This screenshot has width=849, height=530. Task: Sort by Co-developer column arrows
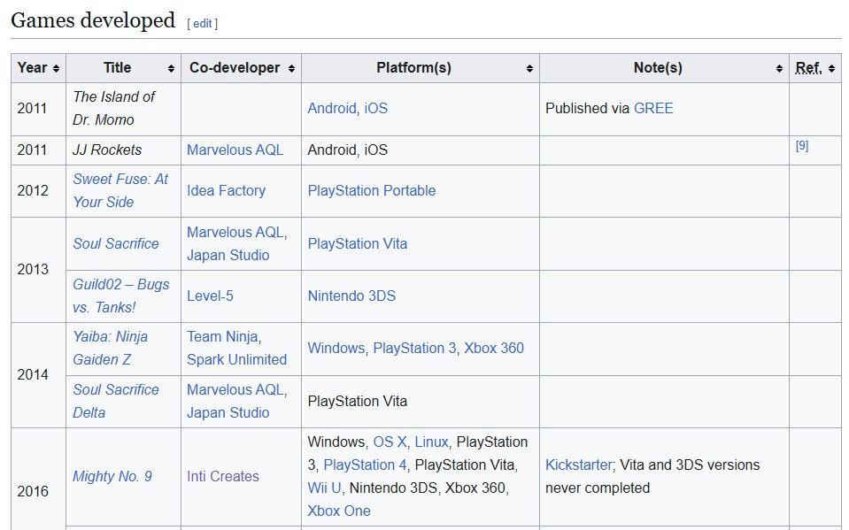coord(291,69)
